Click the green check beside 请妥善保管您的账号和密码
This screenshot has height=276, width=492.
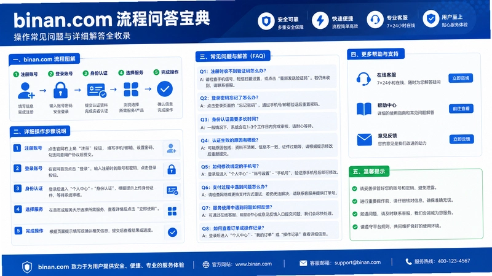pos(355,189)
